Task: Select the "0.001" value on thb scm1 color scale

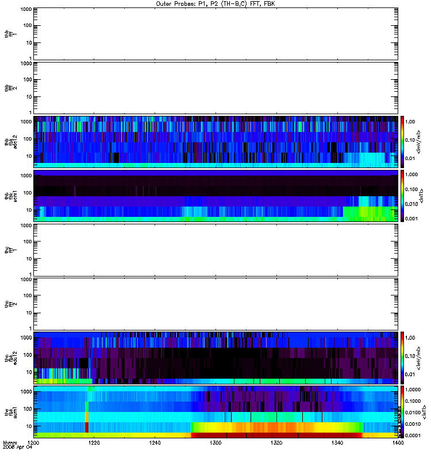Action: pyautogui.click(x=411, y=219)
